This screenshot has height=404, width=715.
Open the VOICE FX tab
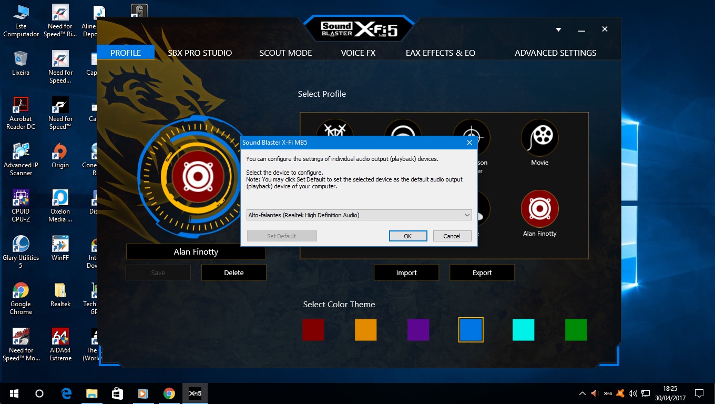click(x=358, y=53)
